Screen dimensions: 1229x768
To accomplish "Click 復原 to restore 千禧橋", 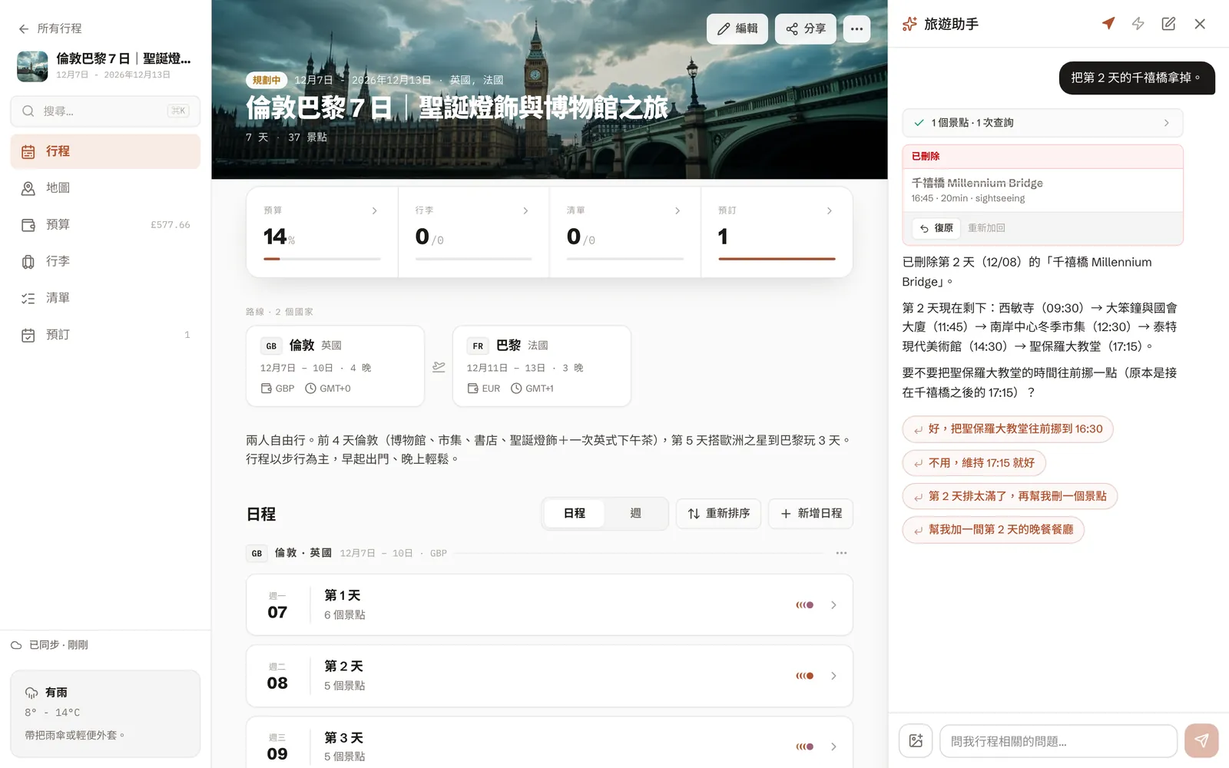I will [936, 228].
